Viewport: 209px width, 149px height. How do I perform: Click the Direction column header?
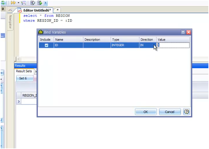point(148,40)
